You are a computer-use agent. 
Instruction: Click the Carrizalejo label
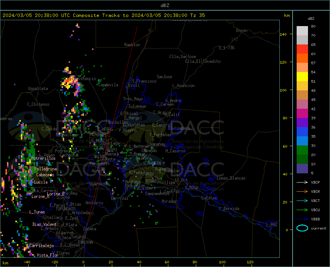tap(42, 246)
